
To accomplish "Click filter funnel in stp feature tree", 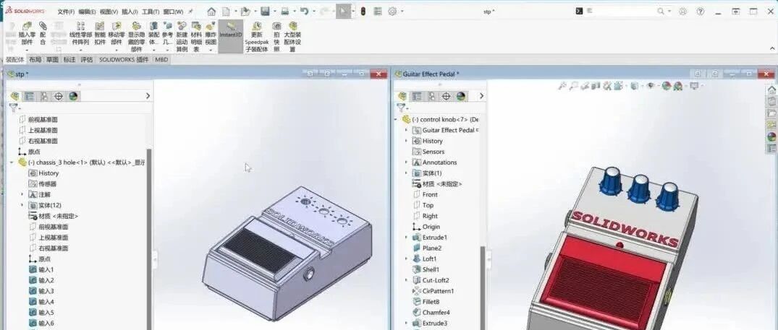I will tap(14, 108).
